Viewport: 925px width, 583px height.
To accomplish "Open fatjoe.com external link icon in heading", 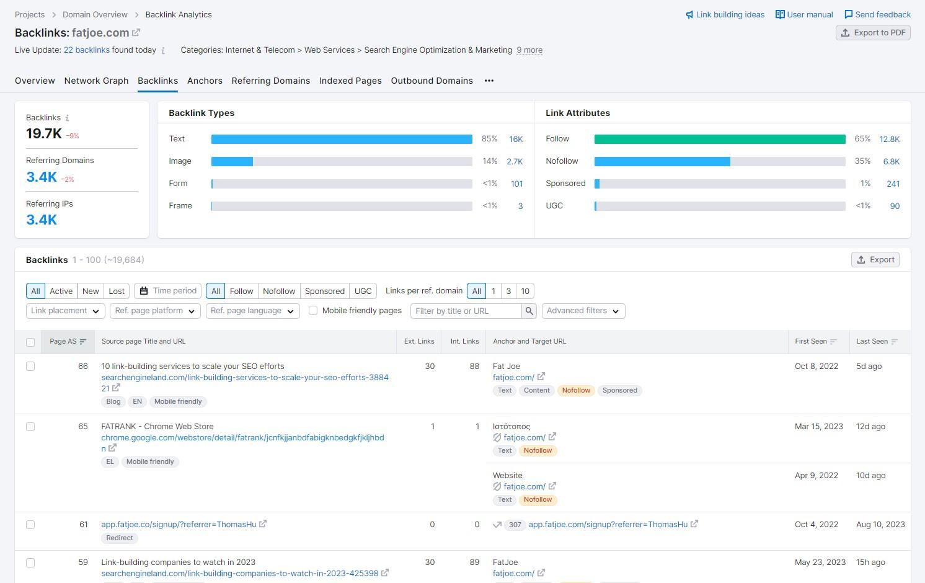I will pyautogui.click(x=136, y=32).
